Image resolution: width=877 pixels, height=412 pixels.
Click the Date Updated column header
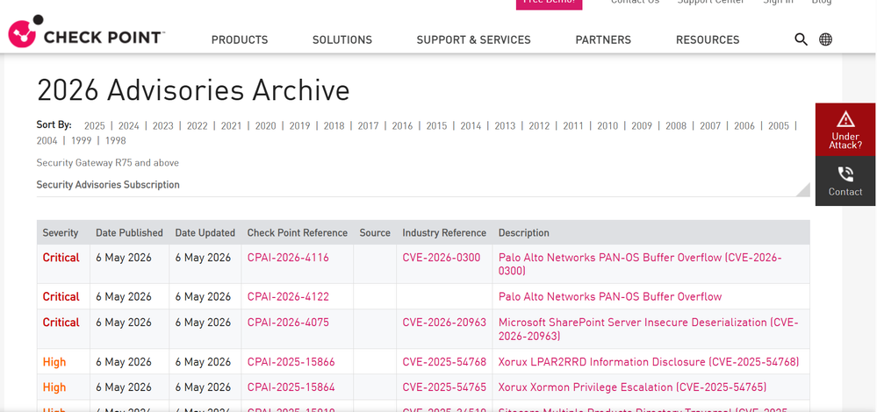(205, 233)
